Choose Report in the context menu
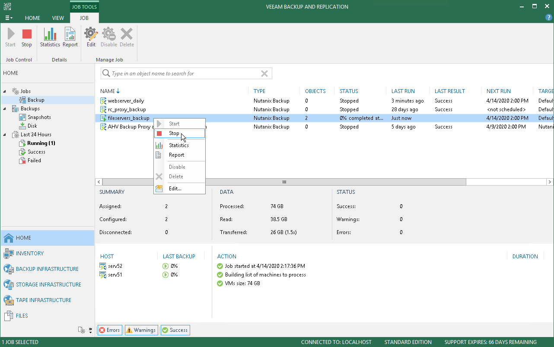Image resolution: width=554 pixels, height=347 pixels. tap(179, 155)
